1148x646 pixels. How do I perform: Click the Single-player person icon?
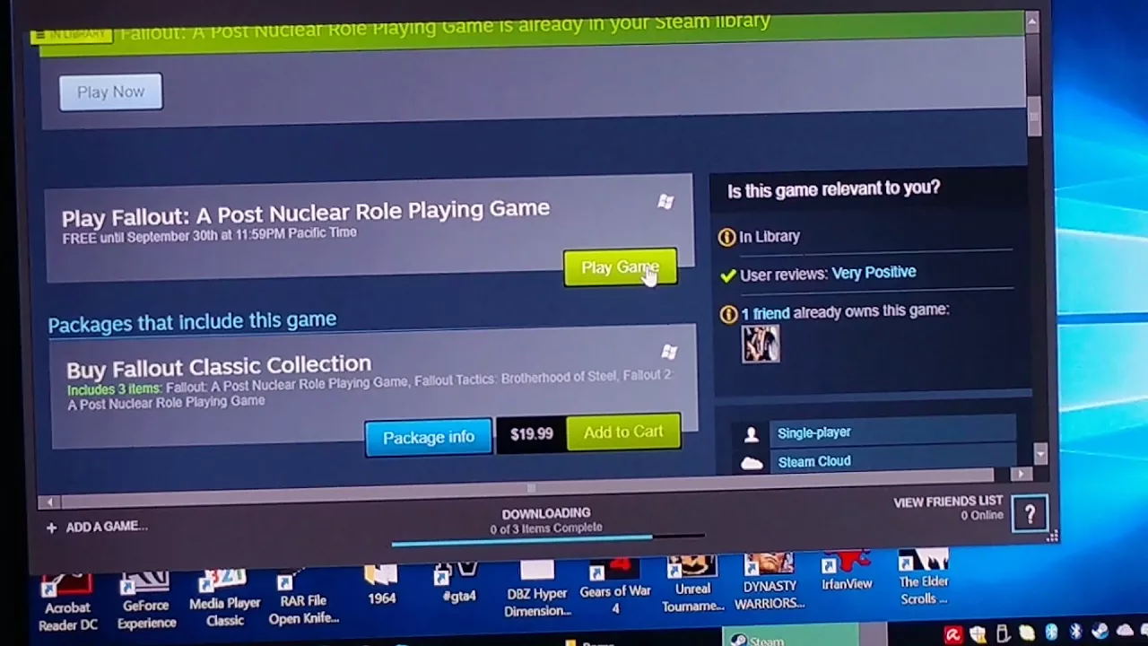[752, 434]
